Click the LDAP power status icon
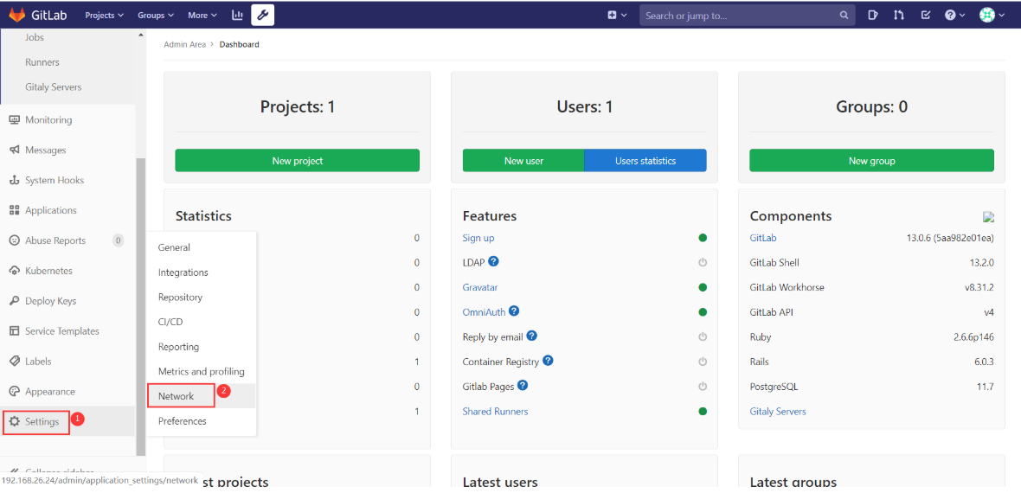This screenshot has width=1021, height=493. tap(703, 262)
